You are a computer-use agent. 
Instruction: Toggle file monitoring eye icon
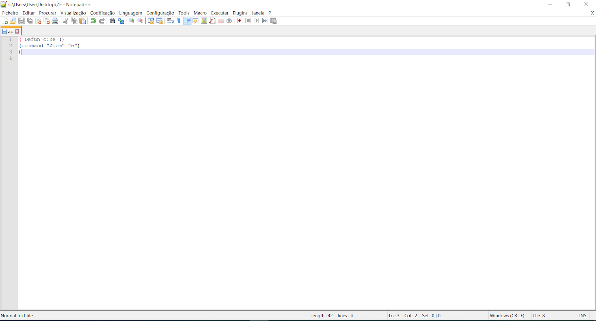pos(229,21)
